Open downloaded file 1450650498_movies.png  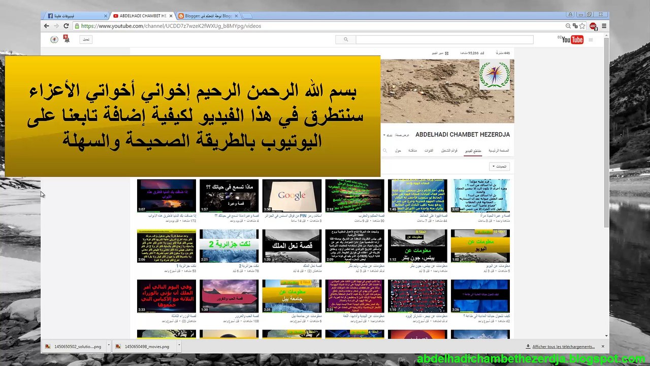click(145, 347)
